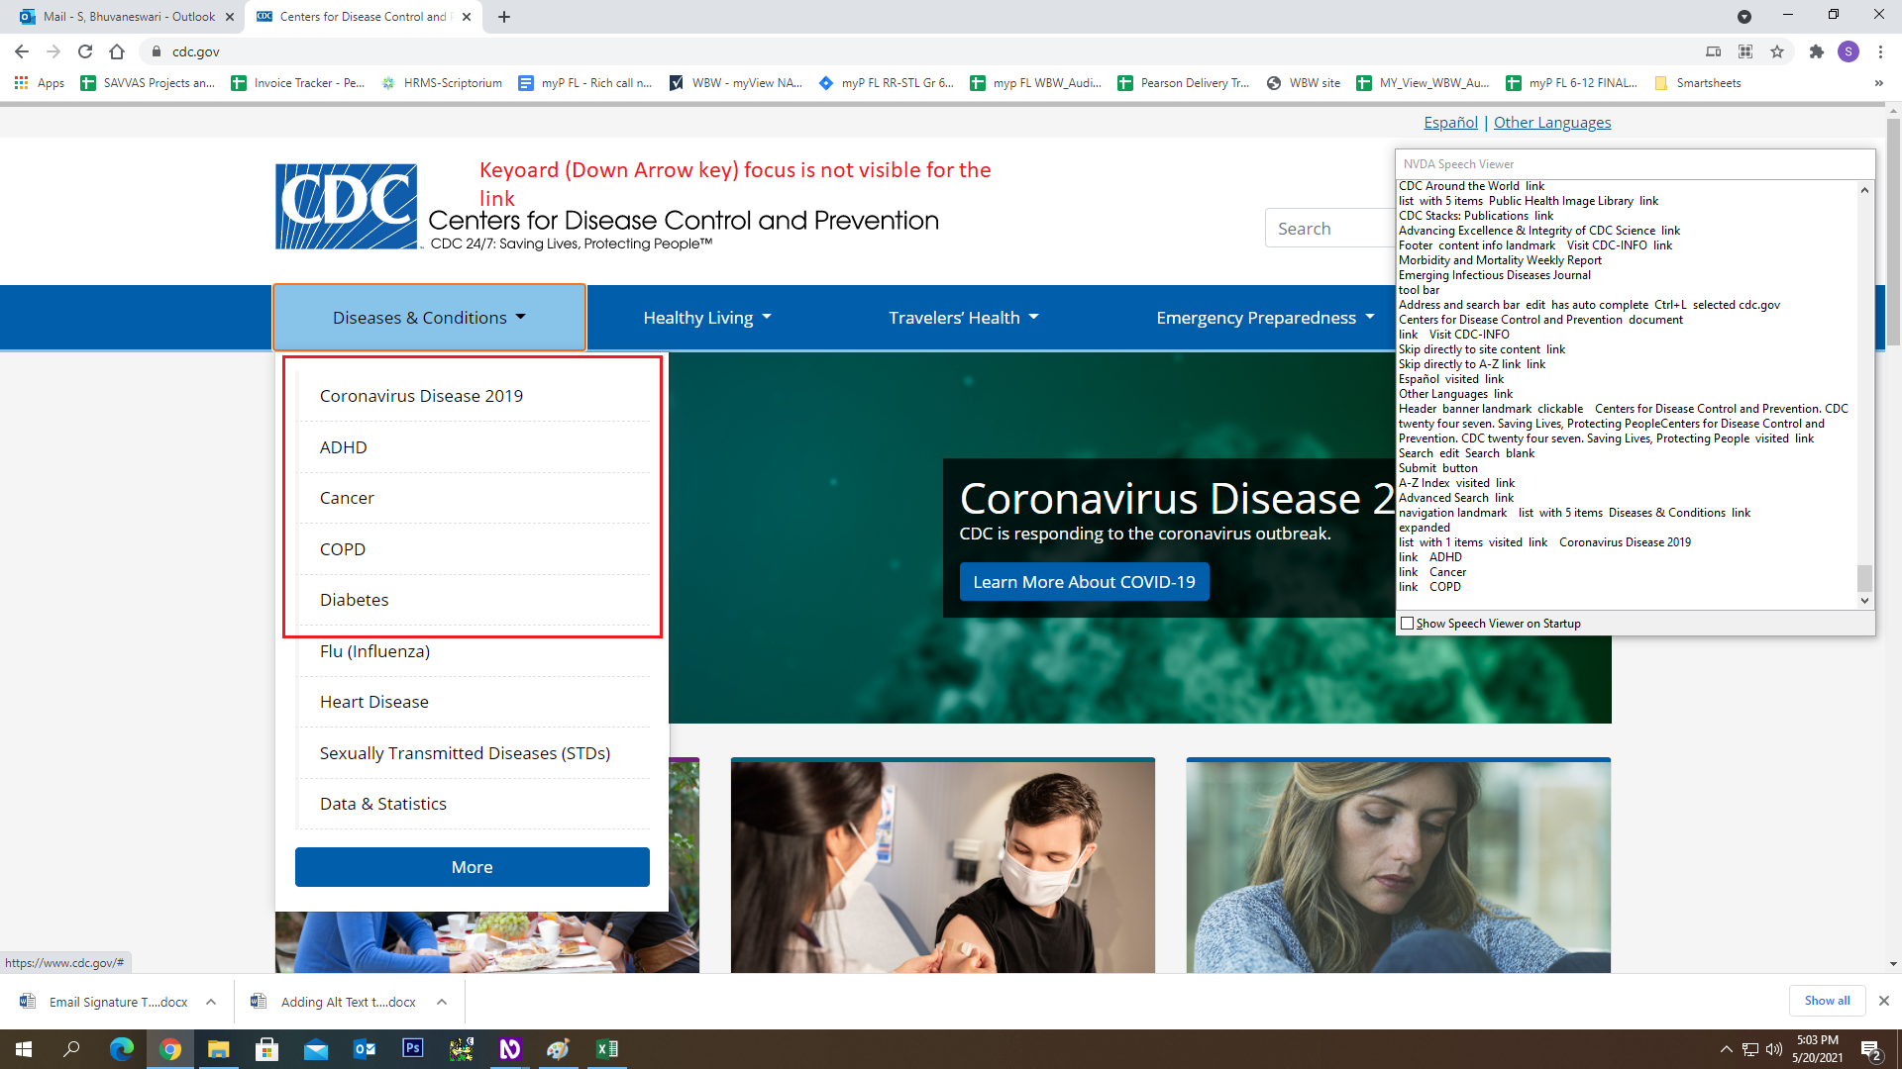Open a new browser tab with plus icon
The image size is (1902, 1069).
[504, 17]
